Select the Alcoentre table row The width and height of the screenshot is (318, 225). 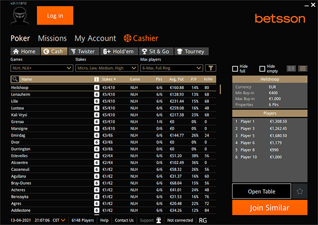point(113,163)
